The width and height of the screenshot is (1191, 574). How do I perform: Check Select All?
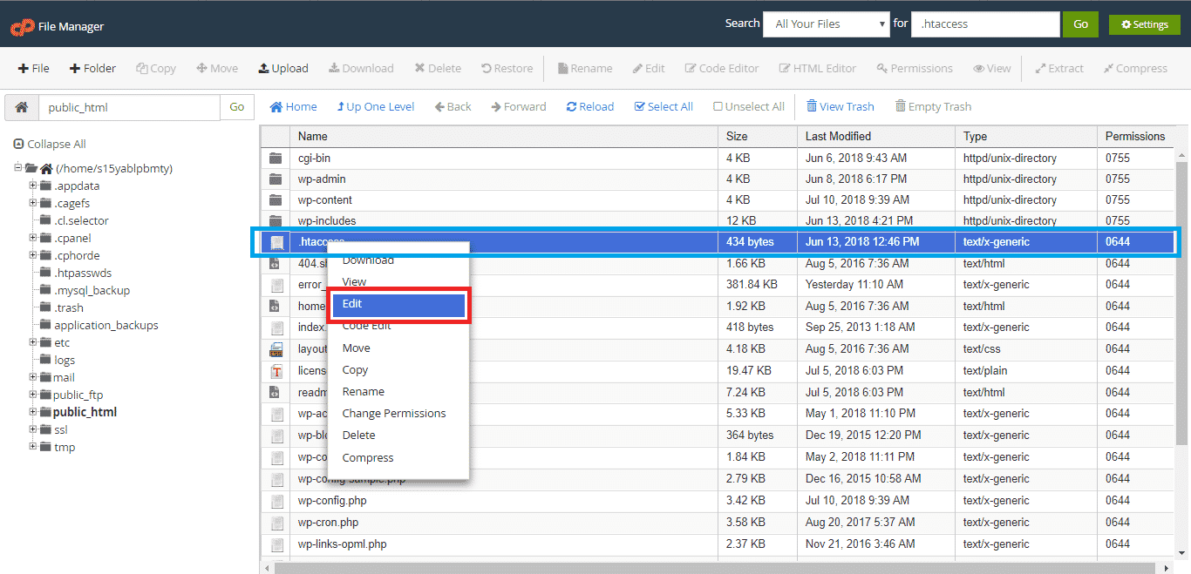point(664,106)
